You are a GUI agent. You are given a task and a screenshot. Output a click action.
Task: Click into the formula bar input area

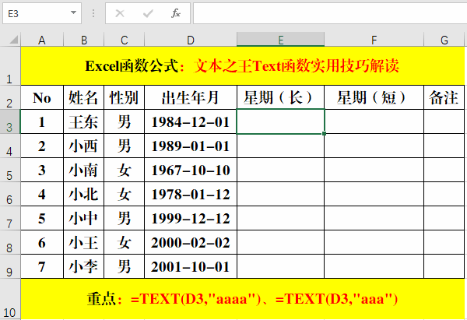[327, 13]
